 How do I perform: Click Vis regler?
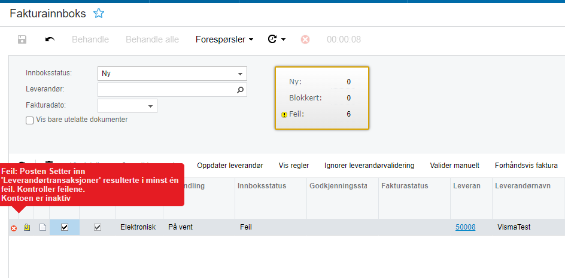(294, 166)
